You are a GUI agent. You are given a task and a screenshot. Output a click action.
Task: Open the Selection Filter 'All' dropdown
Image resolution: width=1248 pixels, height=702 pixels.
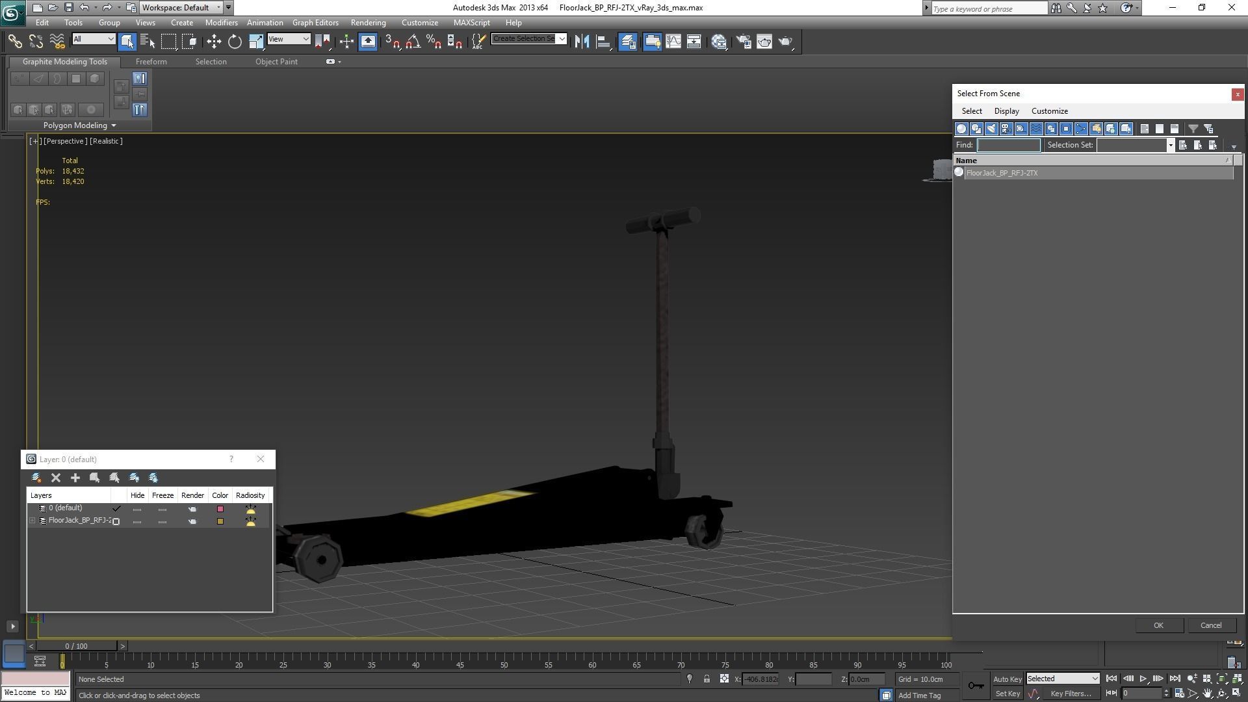pos(94,39)
